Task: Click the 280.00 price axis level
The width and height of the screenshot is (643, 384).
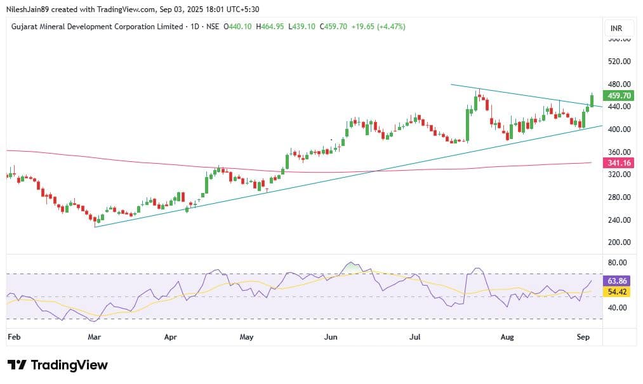Action: pyautogui.click(x=620, y=197)
